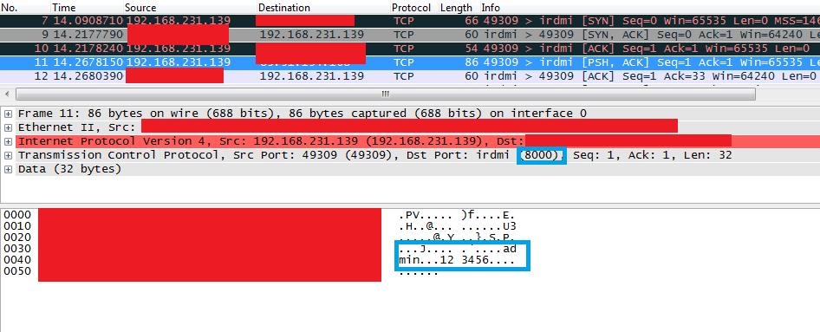
Task: Click destination 192.168.231.139 in packet 9
Action: [x=312, y=35]
